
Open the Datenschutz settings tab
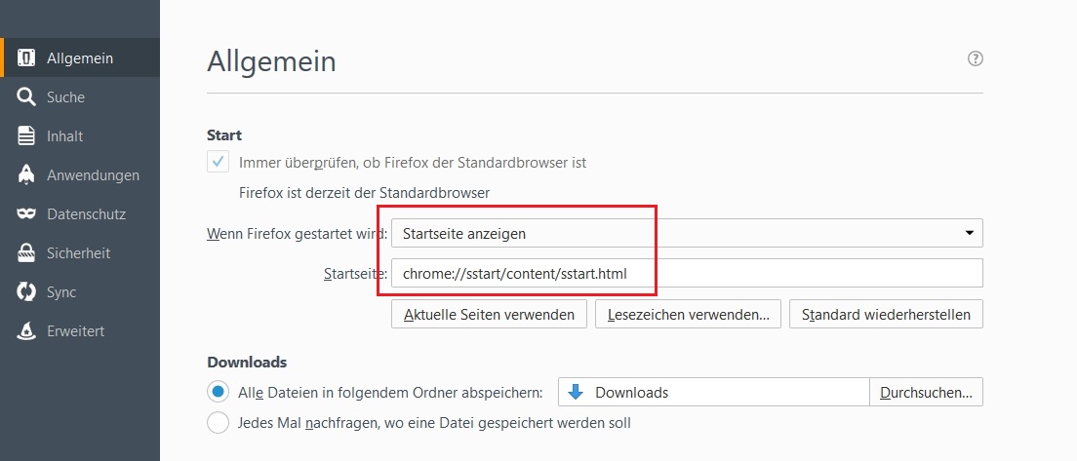pos(86,214)
